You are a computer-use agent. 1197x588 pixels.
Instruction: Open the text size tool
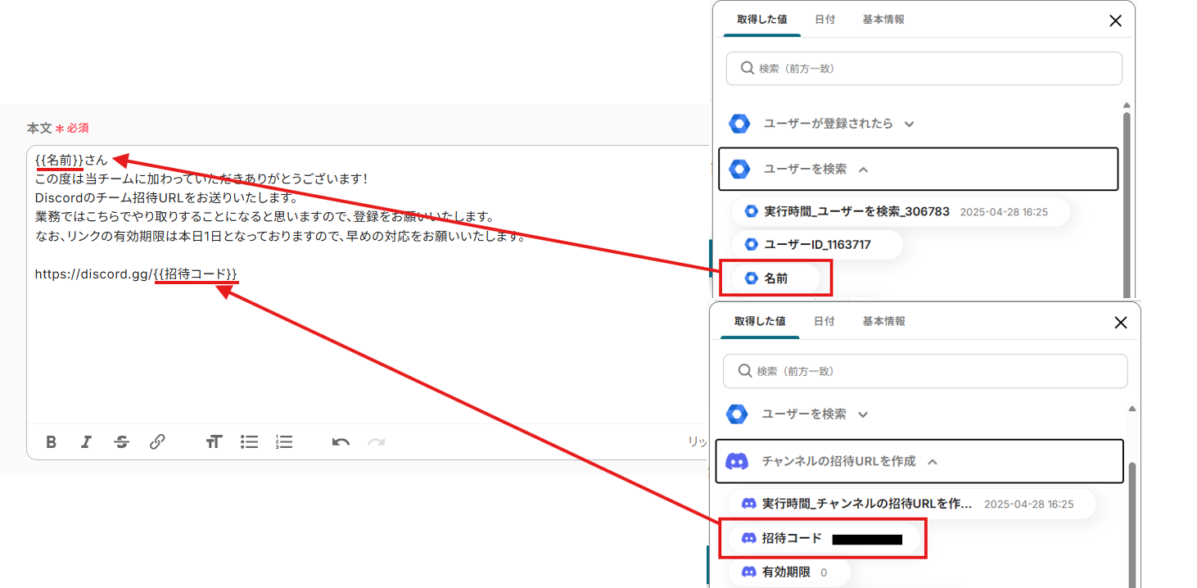click(214, 442)
